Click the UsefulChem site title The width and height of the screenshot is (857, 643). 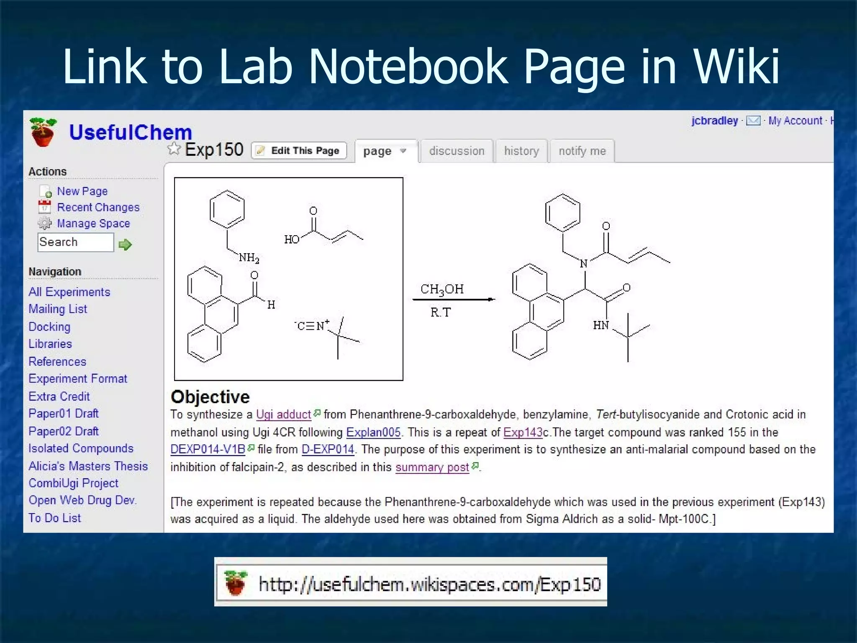[x=131, y=132]
